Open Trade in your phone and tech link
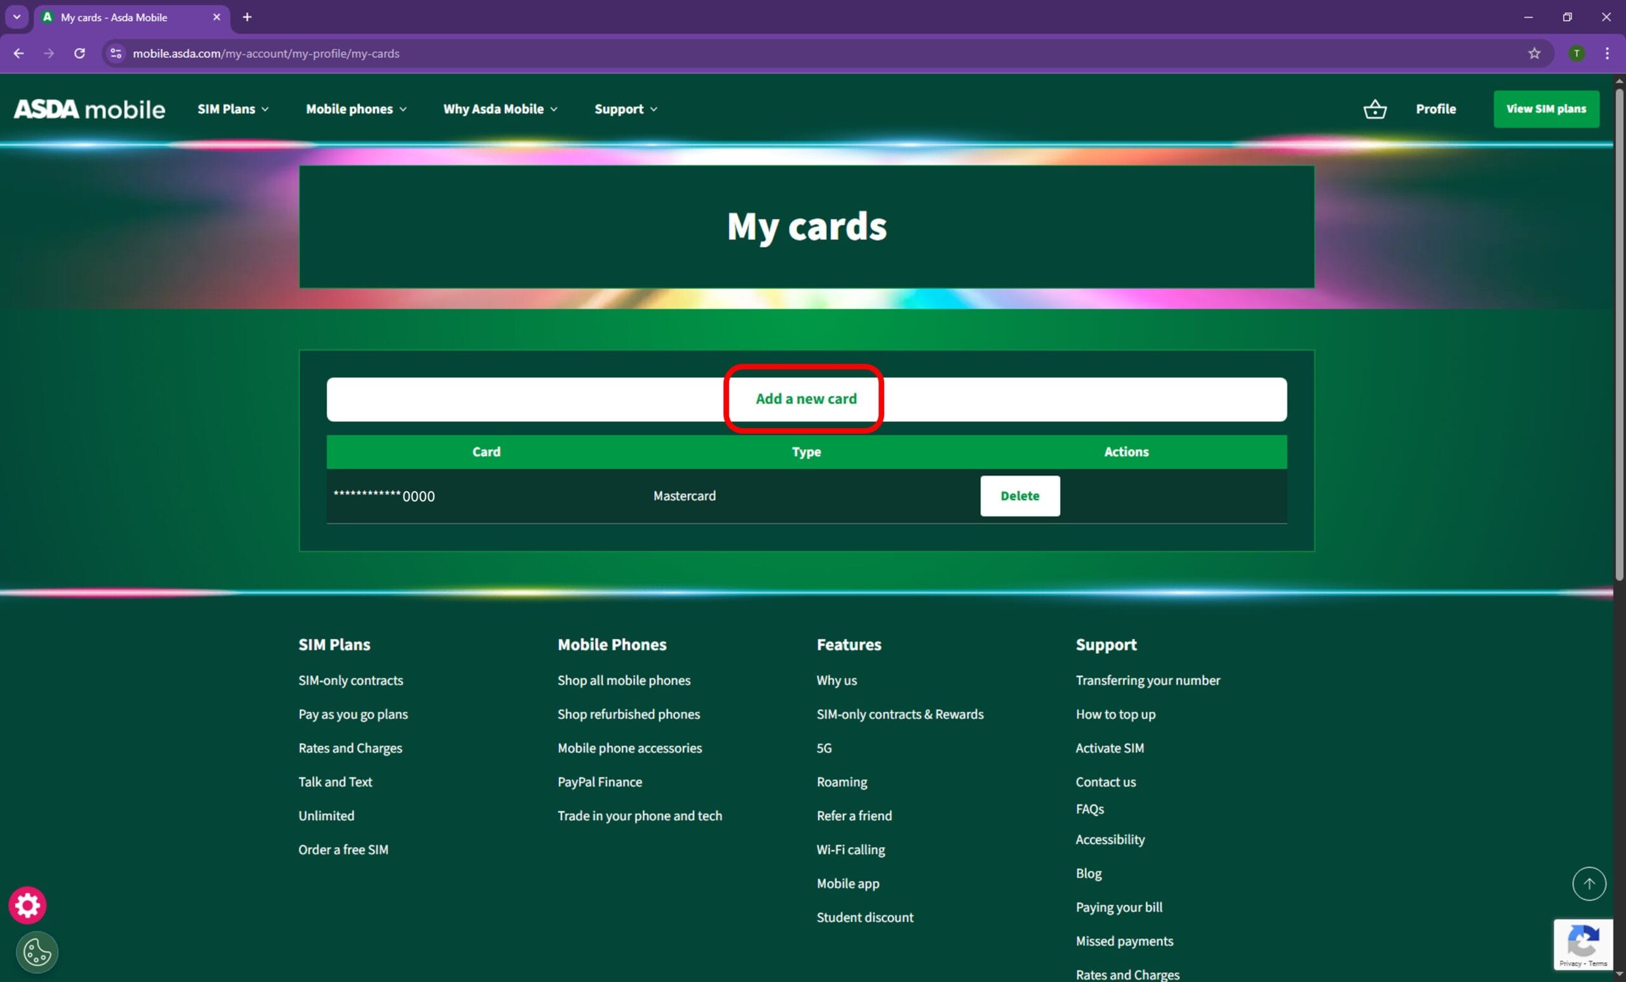 point(640,816)
